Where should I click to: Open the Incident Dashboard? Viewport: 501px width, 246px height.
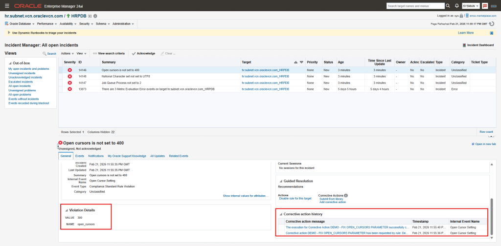coord(479,45)
